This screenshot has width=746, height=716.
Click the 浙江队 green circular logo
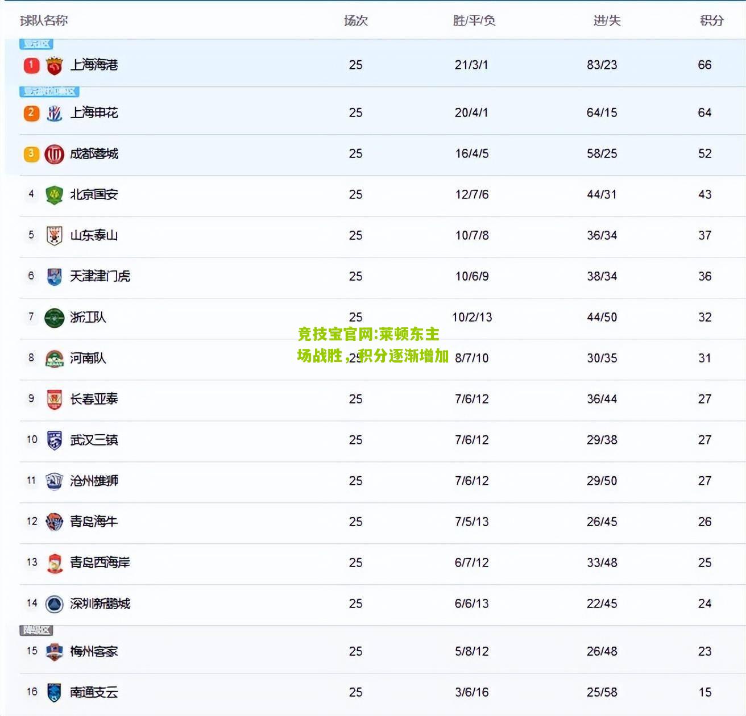click(x=54, y=318)
